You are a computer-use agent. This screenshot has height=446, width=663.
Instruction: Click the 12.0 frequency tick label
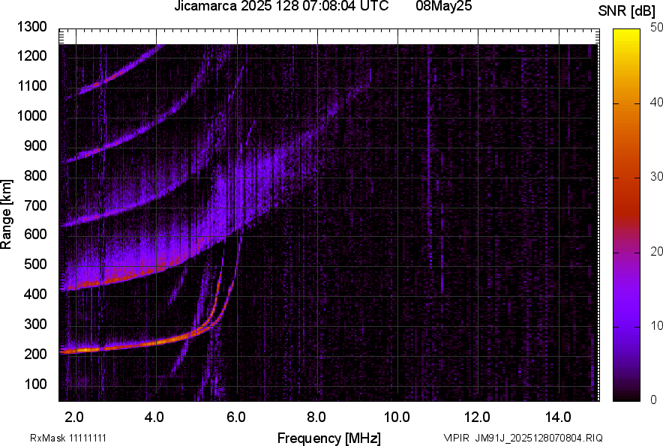477,418
